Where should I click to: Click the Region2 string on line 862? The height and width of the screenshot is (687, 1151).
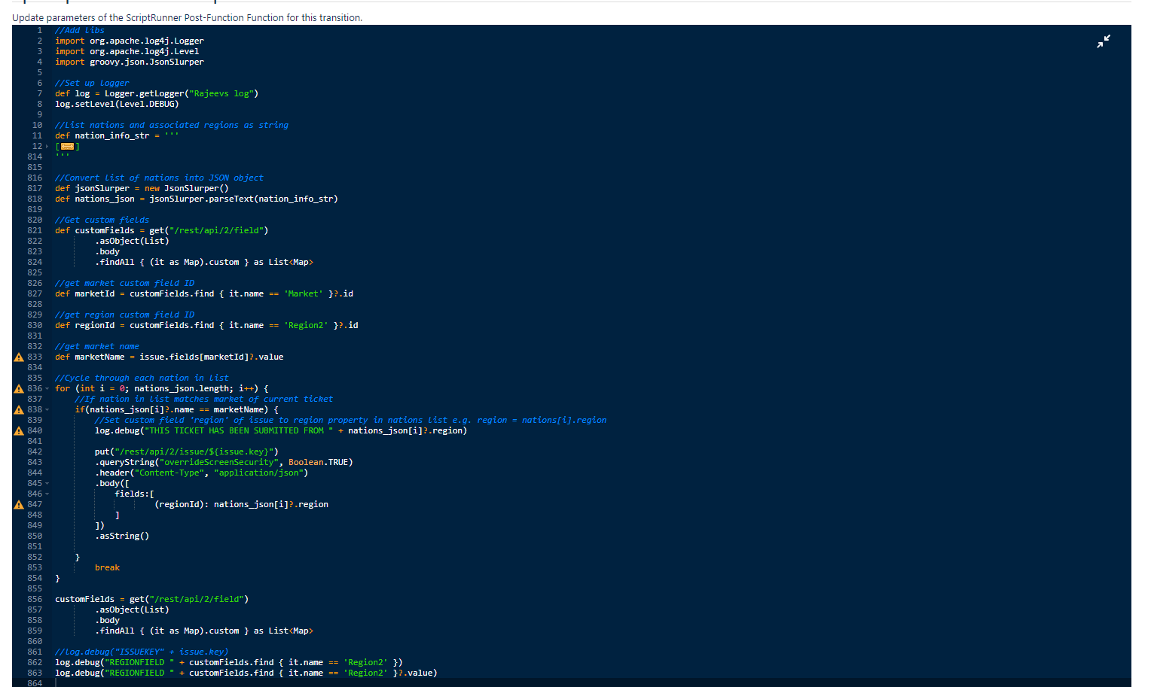[366, 662]
